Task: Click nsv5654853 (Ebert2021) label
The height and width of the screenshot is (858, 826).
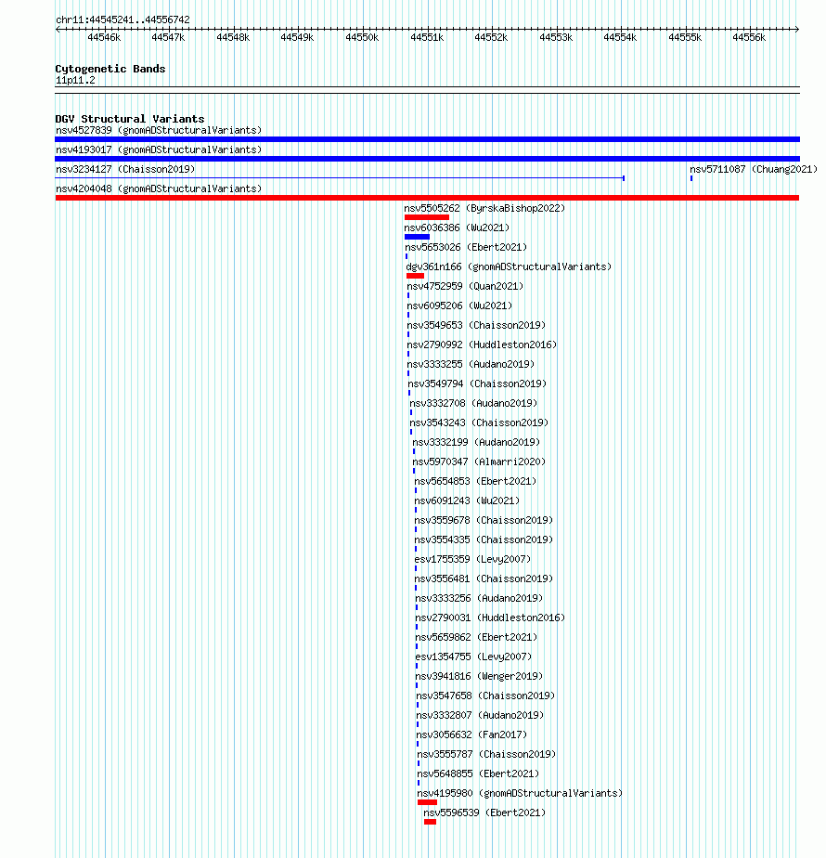Action: (475, 482)
